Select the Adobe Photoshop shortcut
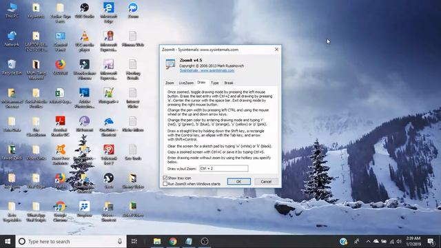The width and height of the screenshot is (441, 248). tap(84, 98)
